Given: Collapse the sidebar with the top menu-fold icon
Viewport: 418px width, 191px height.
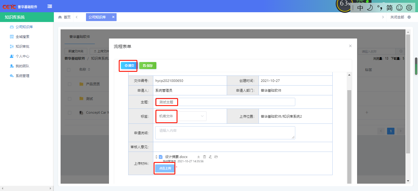Looking at the screenshot, I should coord(50,6).
